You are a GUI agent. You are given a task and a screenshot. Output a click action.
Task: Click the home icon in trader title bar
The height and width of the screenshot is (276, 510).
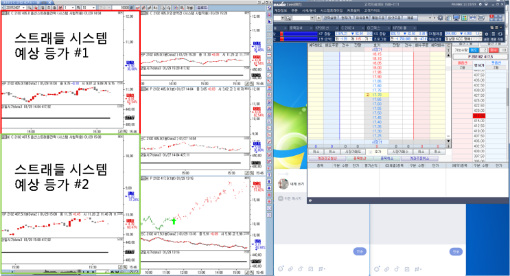point(480,4)
